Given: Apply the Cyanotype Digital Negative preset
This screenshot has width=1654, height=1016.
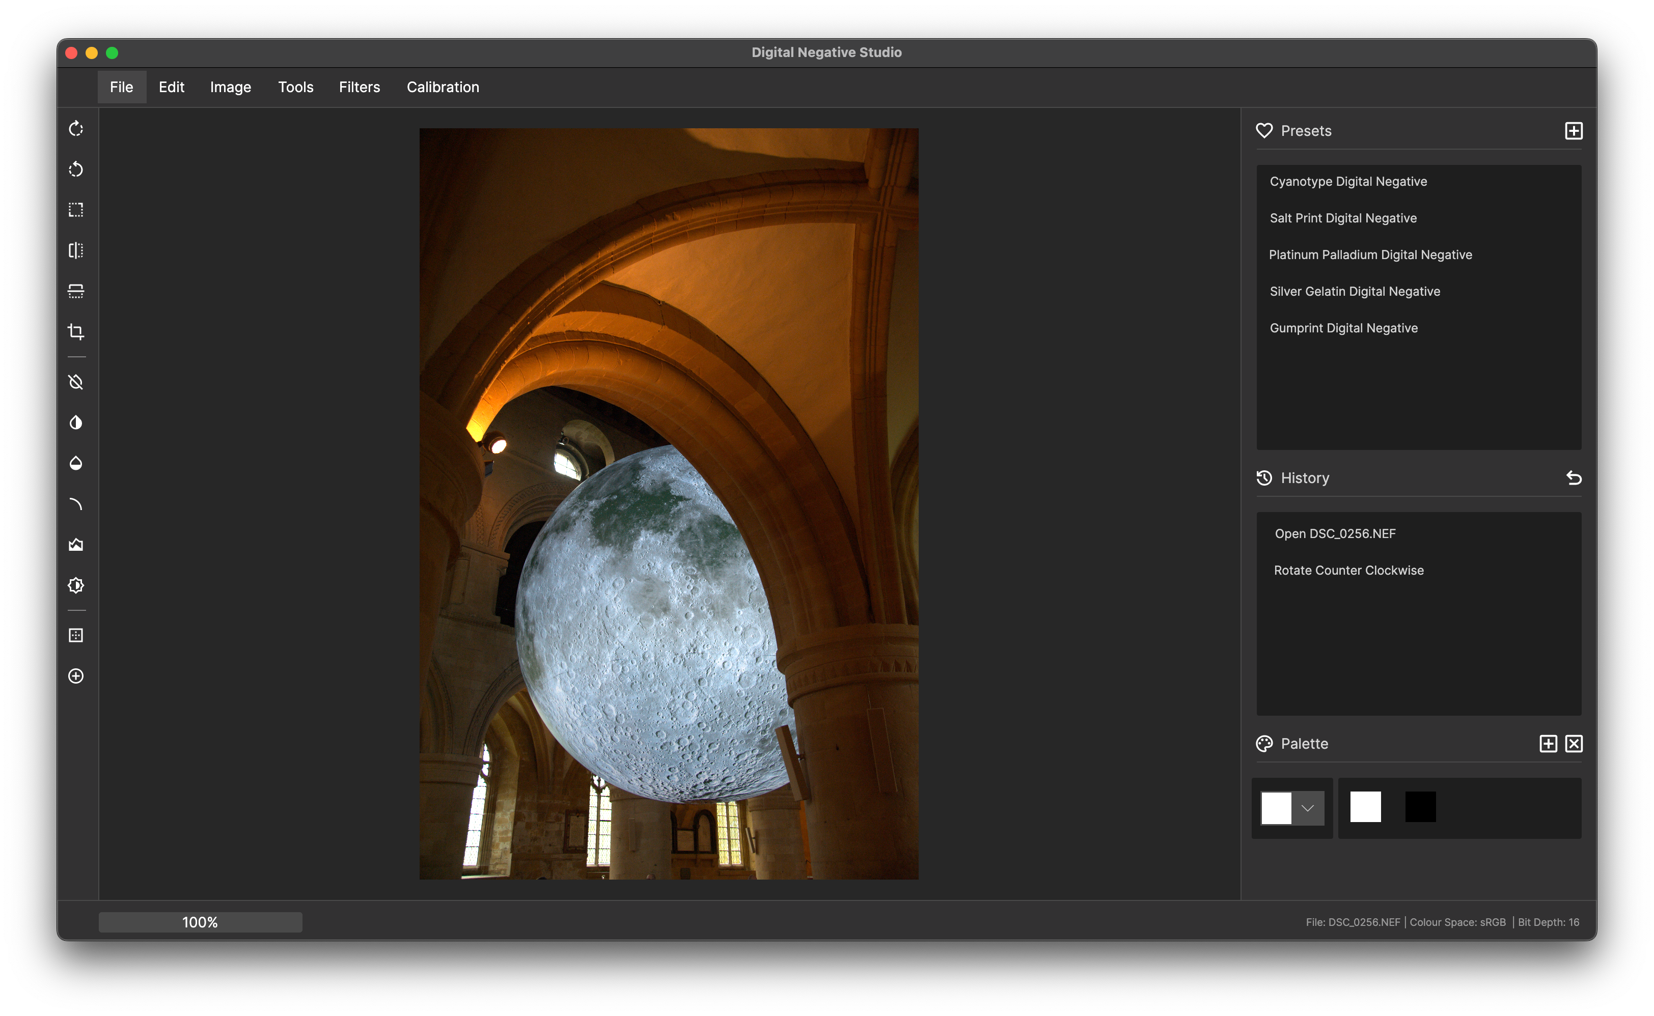Looking at the screenshot, I should coord(1348,181).
